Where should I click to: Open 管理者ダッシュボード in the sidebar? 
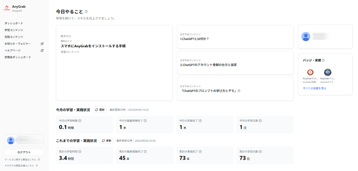coord(18,57)
